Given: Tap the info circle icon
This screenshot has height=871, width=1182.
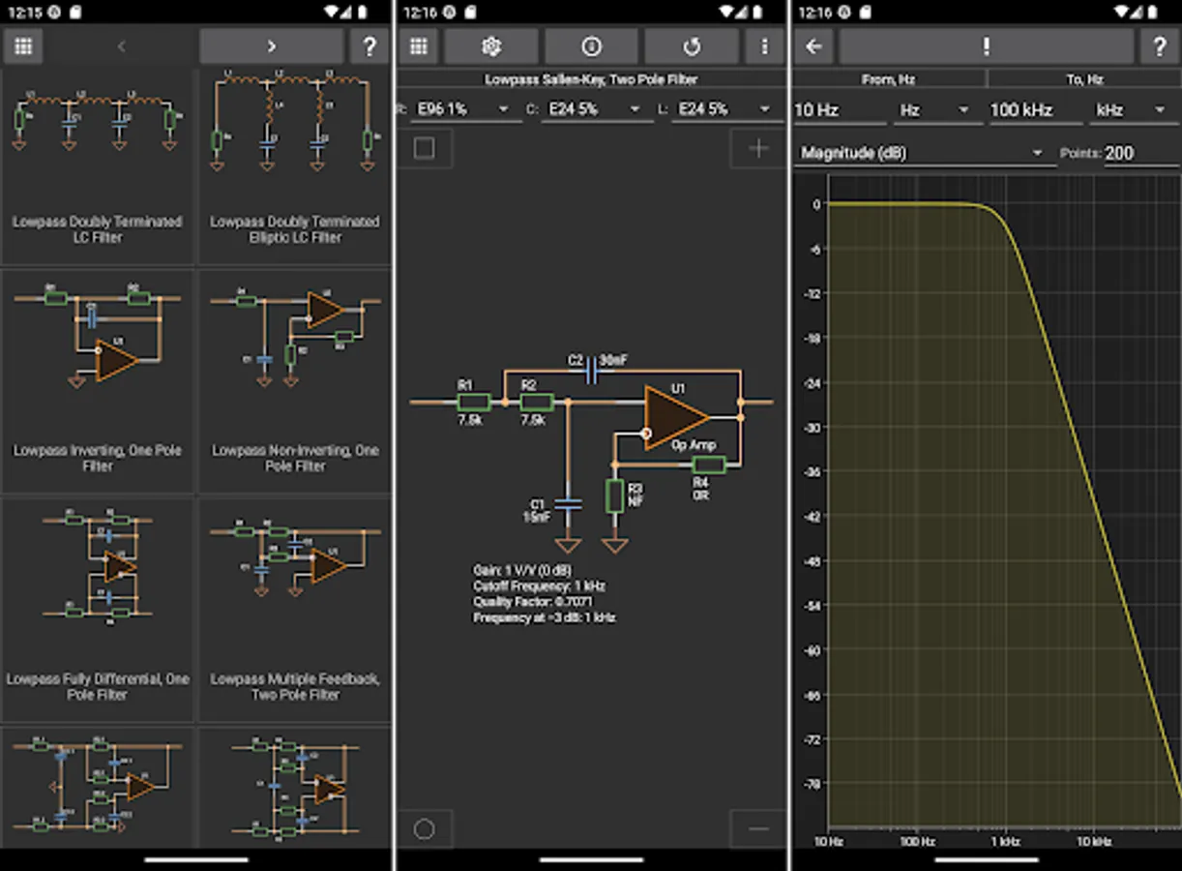Looking at the screenshot, I should point(591,46).
